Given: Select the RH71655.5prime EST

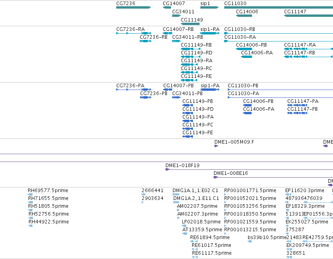Looking at the screenshot, I should pyautogui.click(x=31, y=202).
